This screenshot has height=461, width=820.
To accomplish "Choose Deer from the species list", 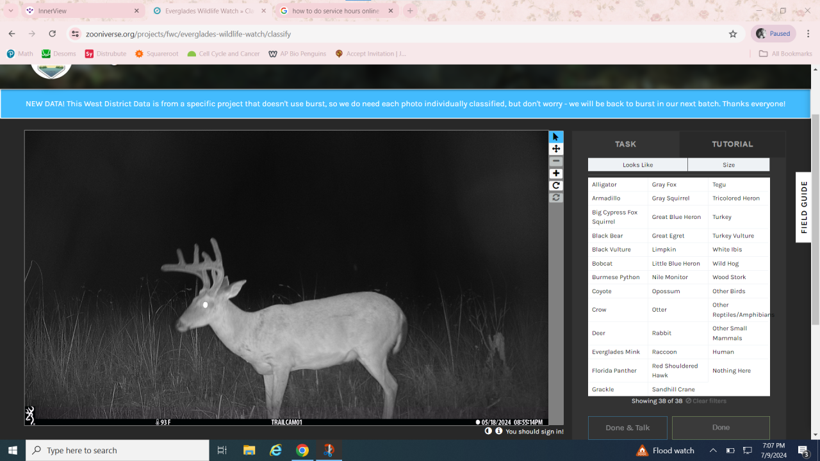I will click(618, 333).
